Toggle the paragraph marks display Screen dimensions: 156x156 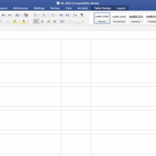[x=82, y=15]
